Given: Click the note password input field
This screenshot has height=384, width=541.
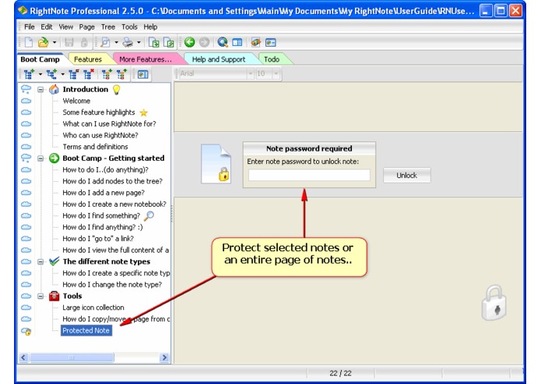Looking at the screenshot, I should tap(309, 175).
